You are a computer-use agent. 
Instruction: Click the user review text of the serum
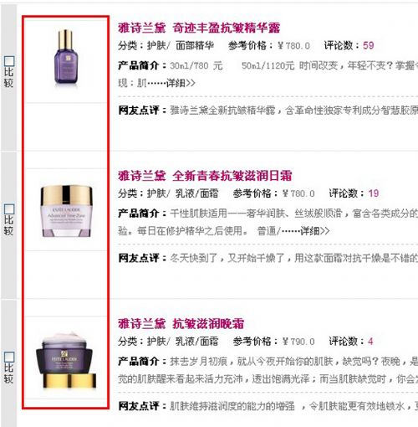coord(293,111)
